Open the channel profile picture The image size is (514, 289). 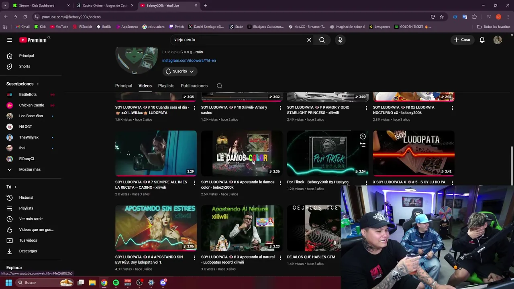(137, 61)
